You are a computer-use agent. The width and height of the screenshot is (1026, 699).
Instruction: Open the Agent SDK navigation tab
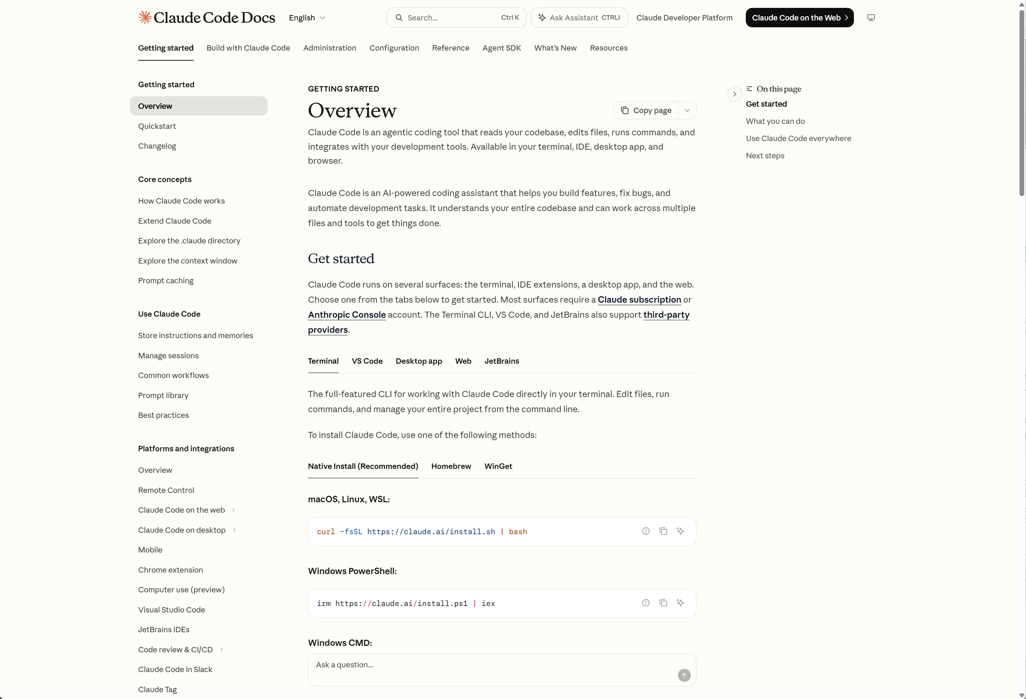tap(502, 48)
